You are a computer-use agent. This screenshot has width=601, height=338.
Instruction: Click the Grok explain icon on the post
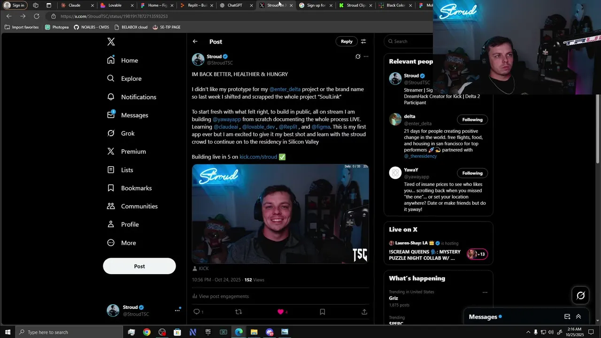pyautogui.click(x=358, y=56)
